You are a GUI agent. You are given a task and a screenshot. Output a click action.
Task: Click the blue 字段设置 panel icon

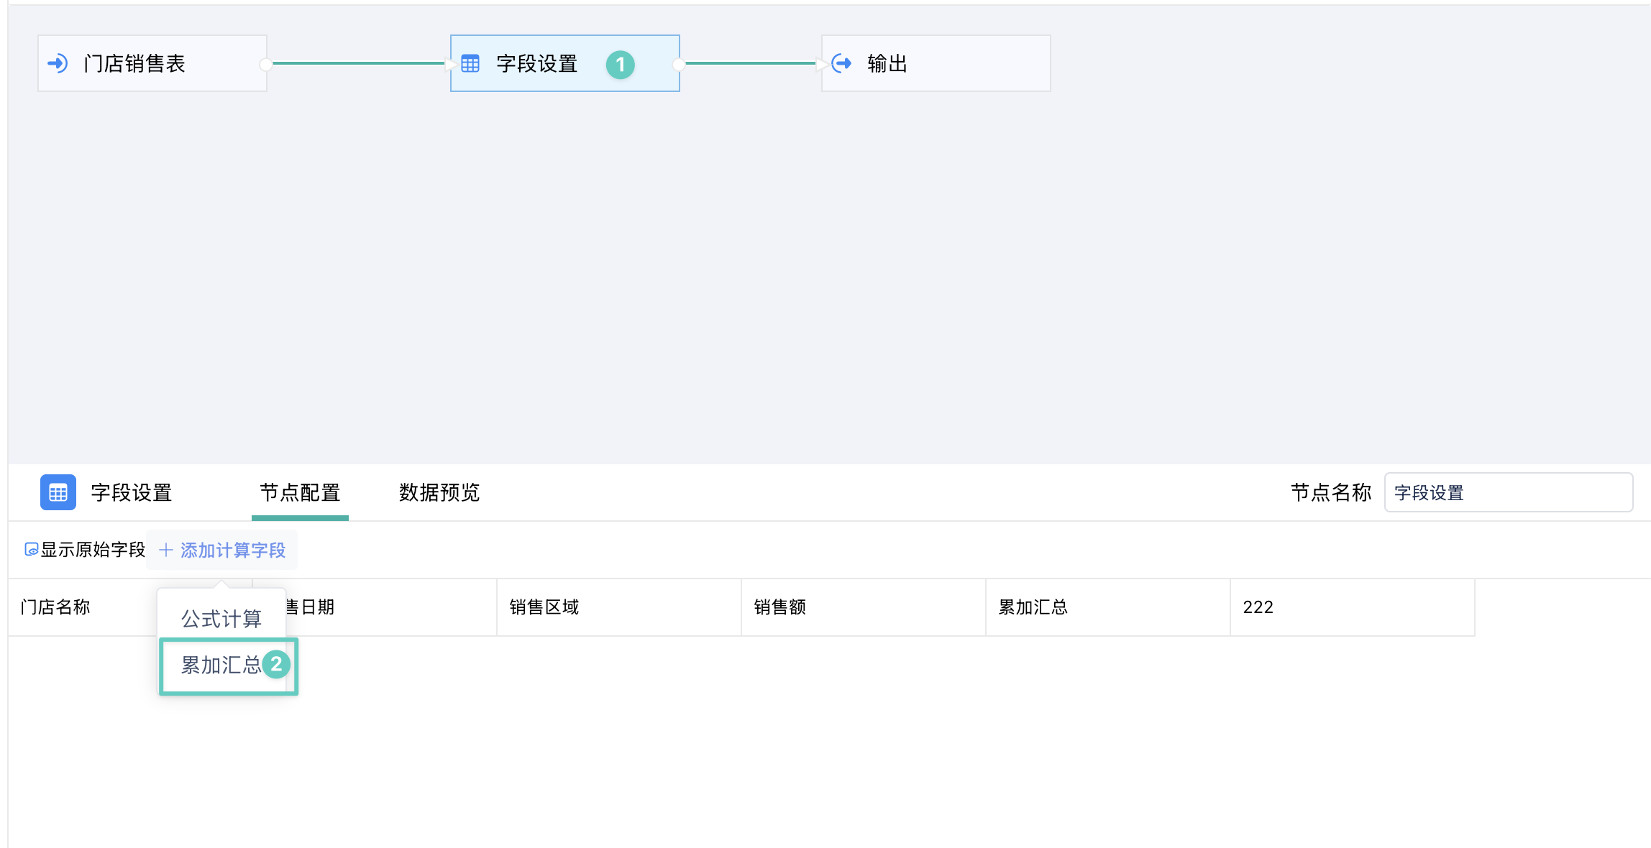(x=58, y=492)
